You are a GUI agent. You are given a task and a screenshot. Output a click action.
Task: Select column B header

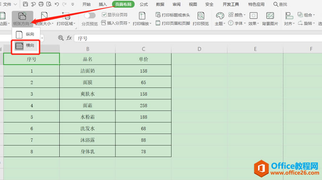[88, 49]
